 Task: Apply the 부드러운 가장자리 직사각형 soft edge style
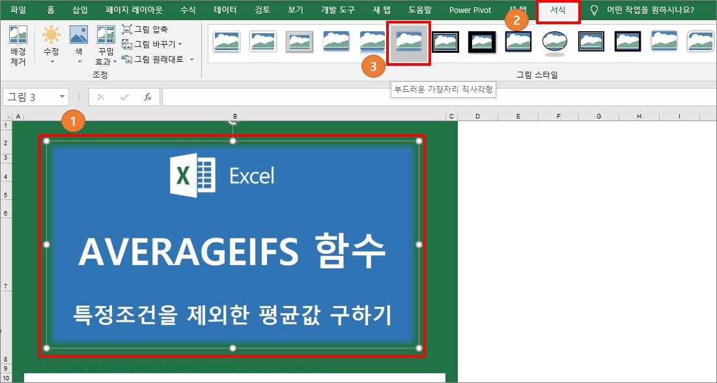(x=409, y=44)
